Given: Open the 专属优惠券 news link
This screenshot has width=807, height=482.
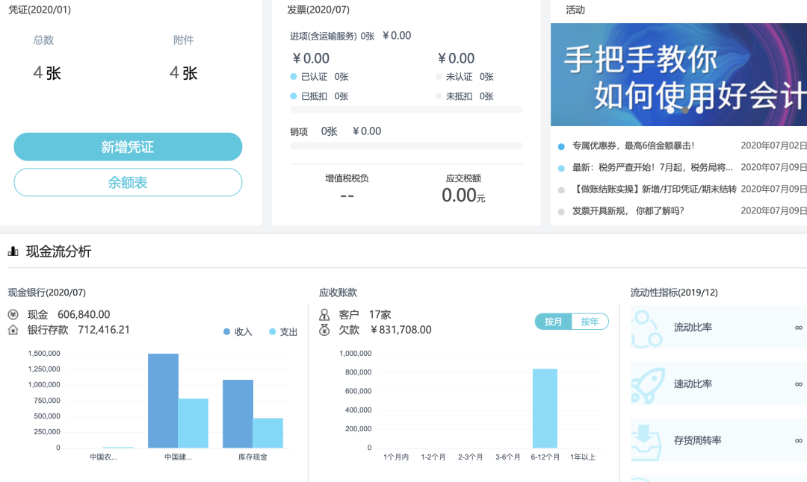Looking at the screenshot, I should [x=633, y=145].
